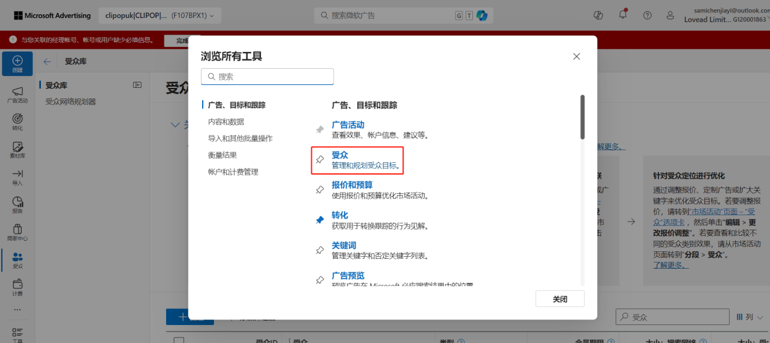Open the 广告活动 tool link
Screen dimensions: 770x343
point(348,124)
